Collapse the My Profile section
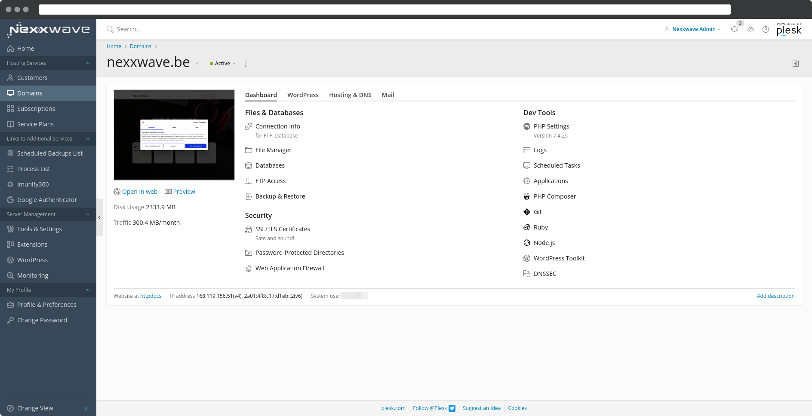The image size is (812, 416). [x=88, y=290]
